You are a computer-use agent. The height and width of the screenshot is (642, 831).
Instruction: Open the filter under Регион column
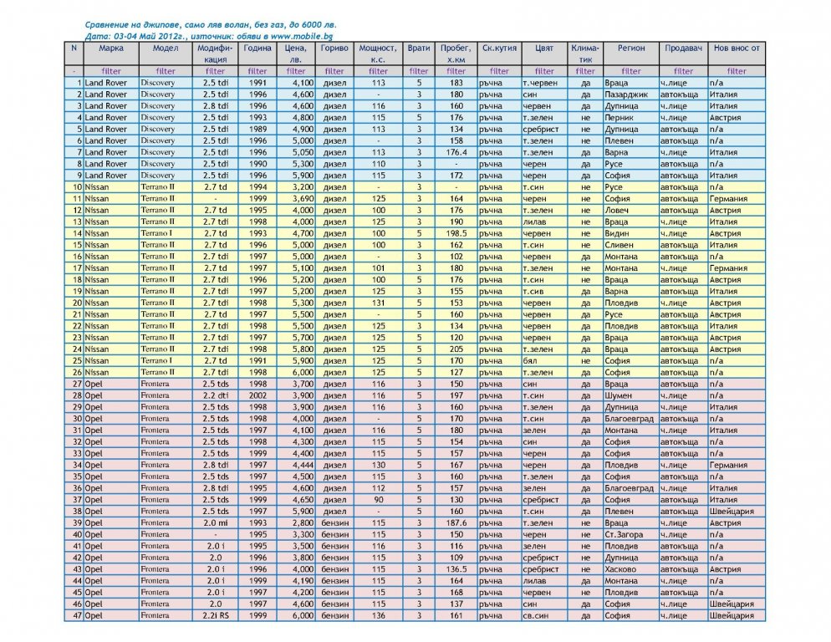click(x=630, y=71)
